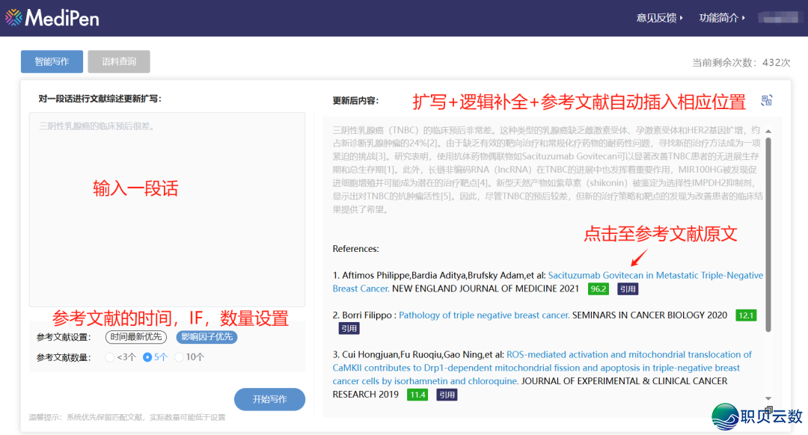
Task: Click the 11.4 impact factor badge
Action: pos(417,395)
